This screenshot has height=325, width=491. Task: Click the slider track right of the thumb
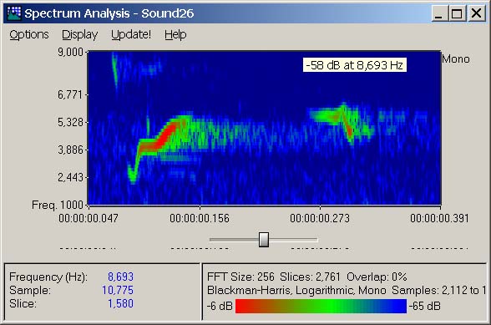coord(293,240)
